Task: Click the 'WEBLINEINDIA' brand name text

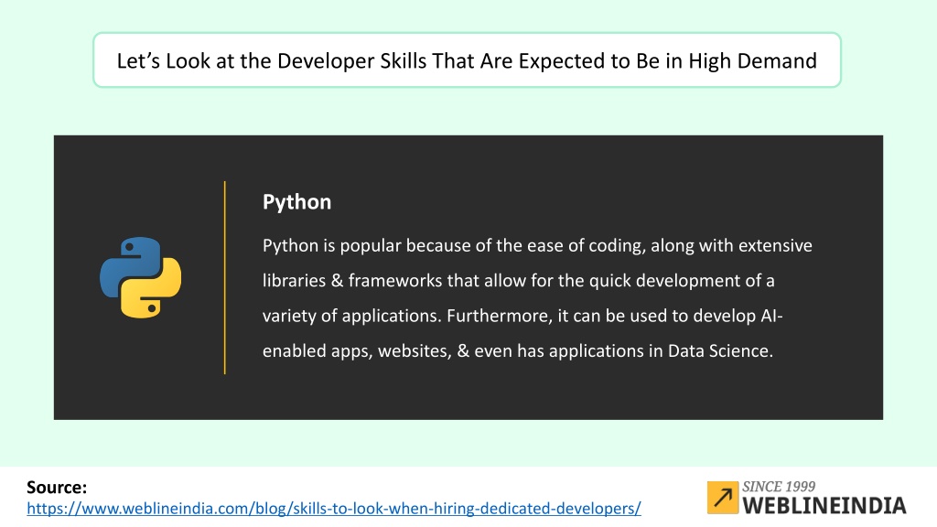Action: (824, 505)
